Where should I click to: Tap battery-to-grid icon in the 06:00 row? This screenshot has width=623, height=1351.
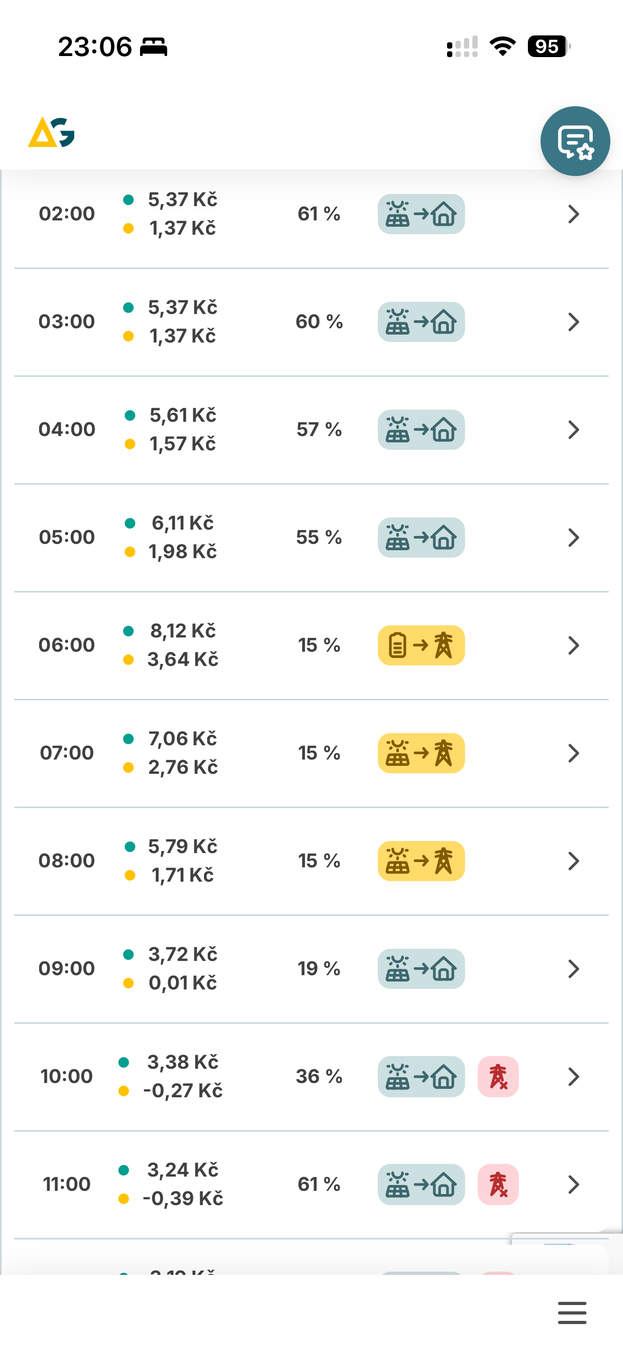[421, 645]
